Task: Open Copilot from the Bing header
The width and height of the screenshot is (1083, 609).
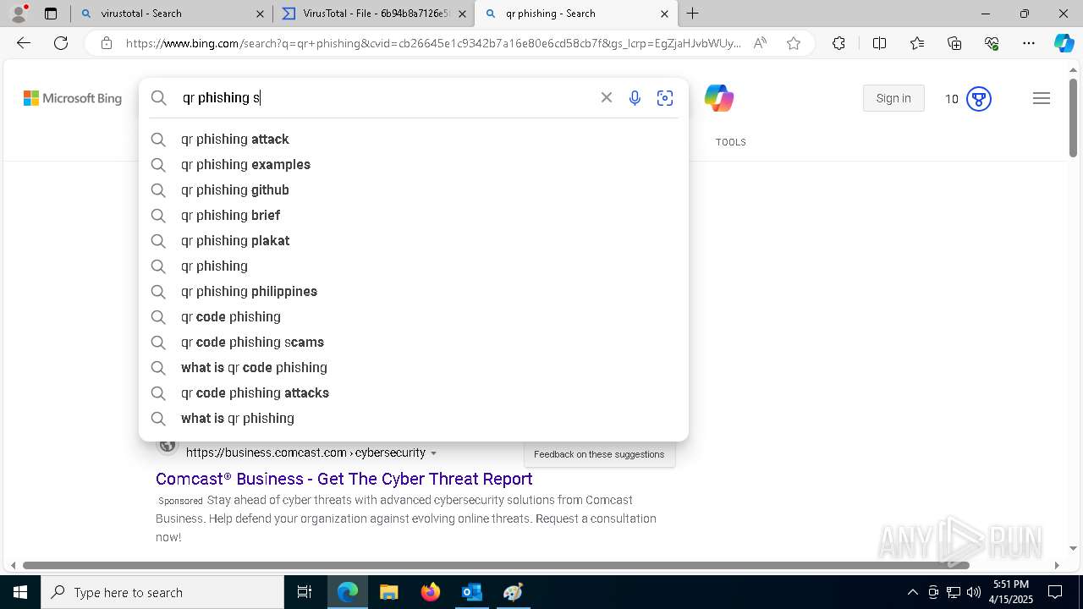Action: point(719,98)
